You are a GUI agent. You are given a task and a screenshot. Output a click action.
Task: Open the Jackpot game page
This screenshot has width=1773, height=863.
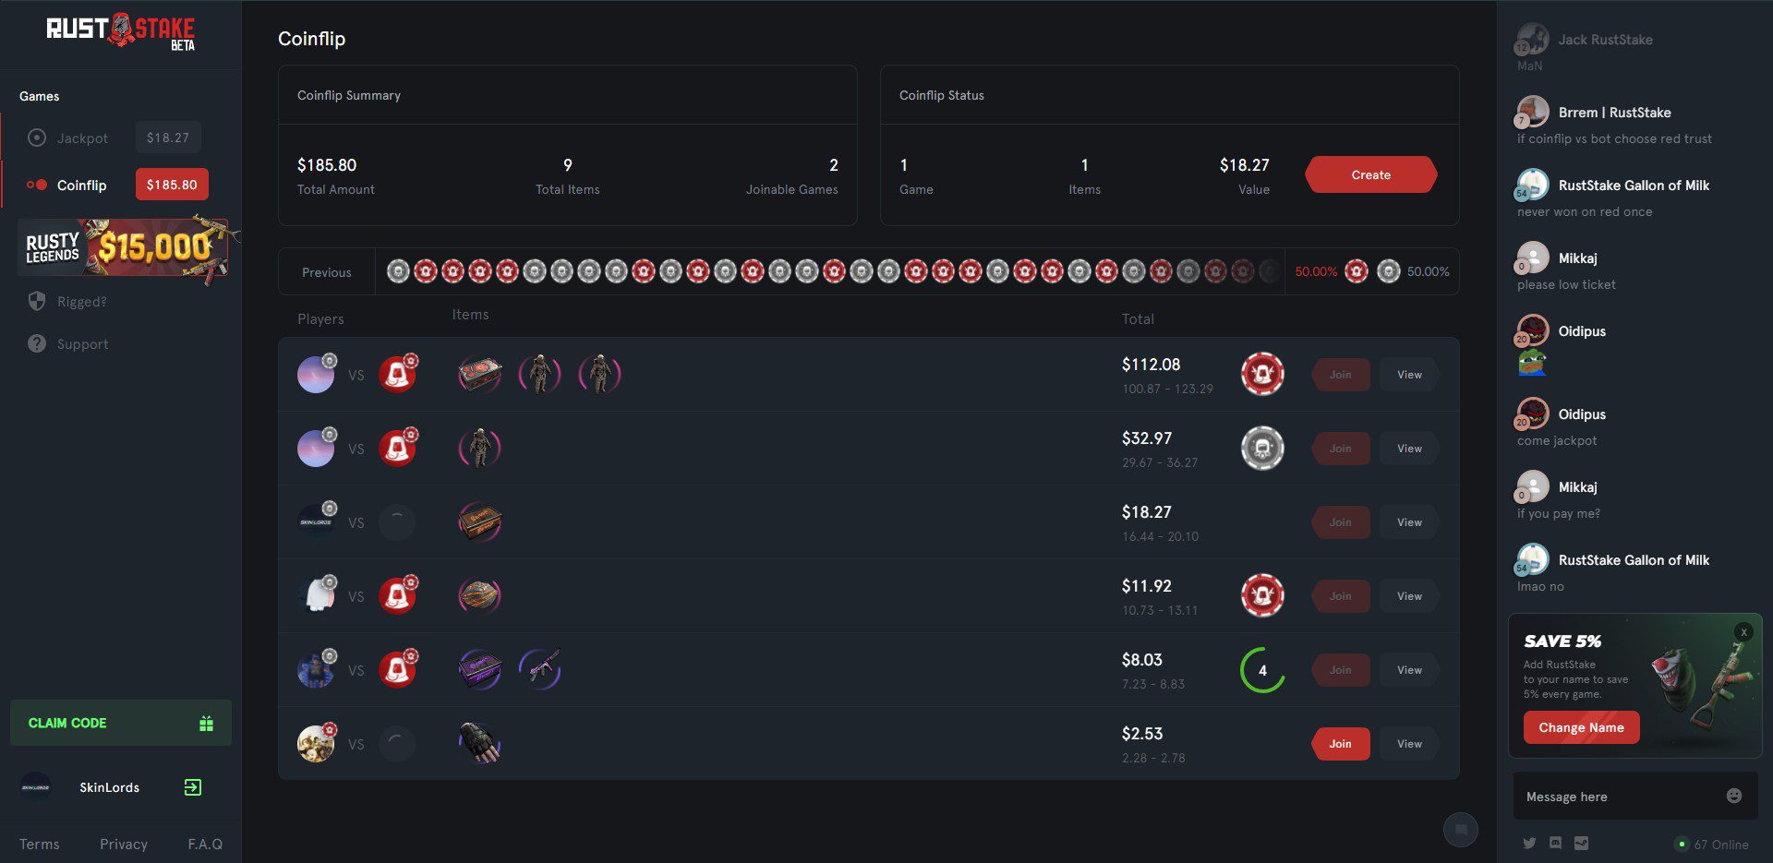pos(82,138)
